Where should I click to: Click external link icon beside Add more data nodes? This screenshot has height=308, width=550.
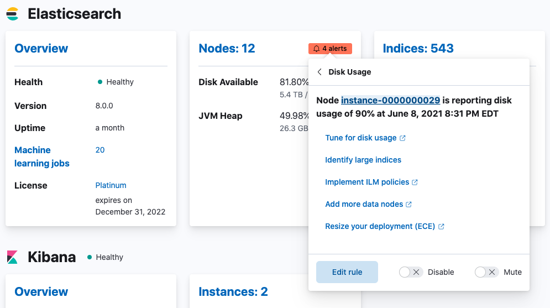click(x=409, y=205)
